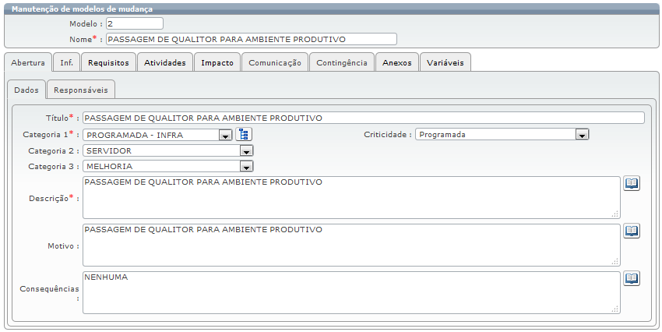Open the Criticidade dropdown
The width and height of the screenshot is (662, 332).
[580, 135]
